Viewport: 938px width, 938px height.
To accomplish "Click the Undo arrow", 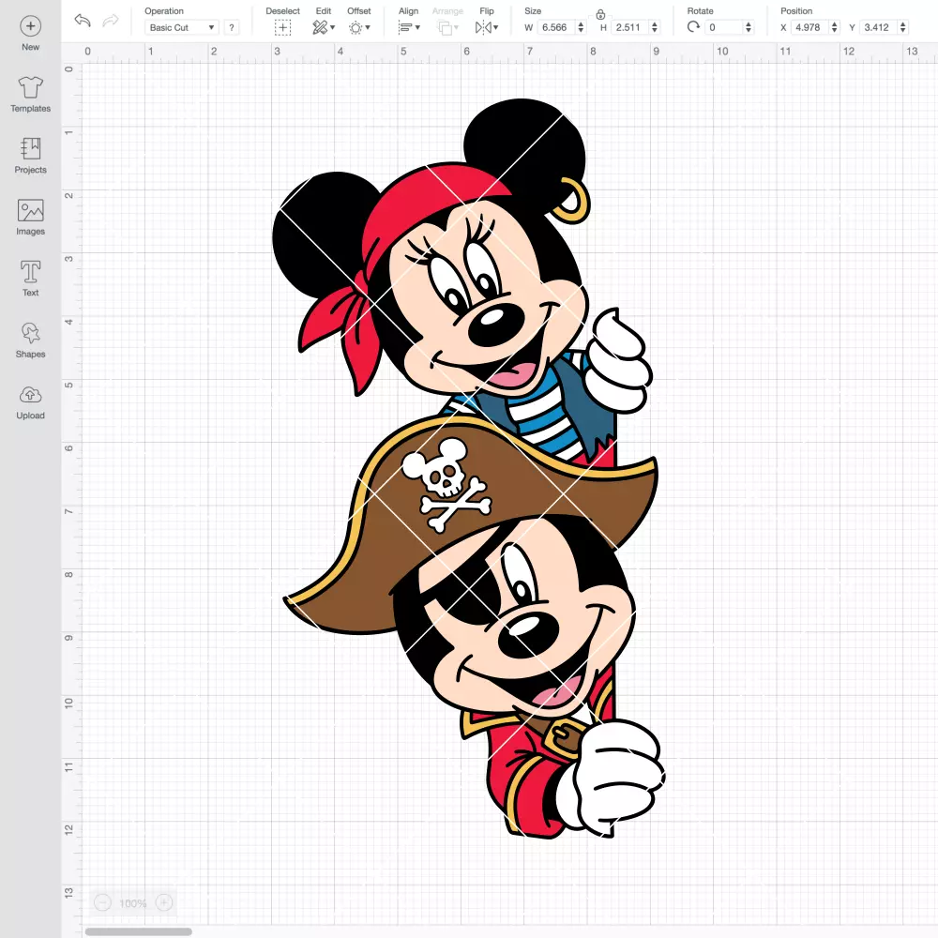I will pyautogui.click(x=83, y=21).
